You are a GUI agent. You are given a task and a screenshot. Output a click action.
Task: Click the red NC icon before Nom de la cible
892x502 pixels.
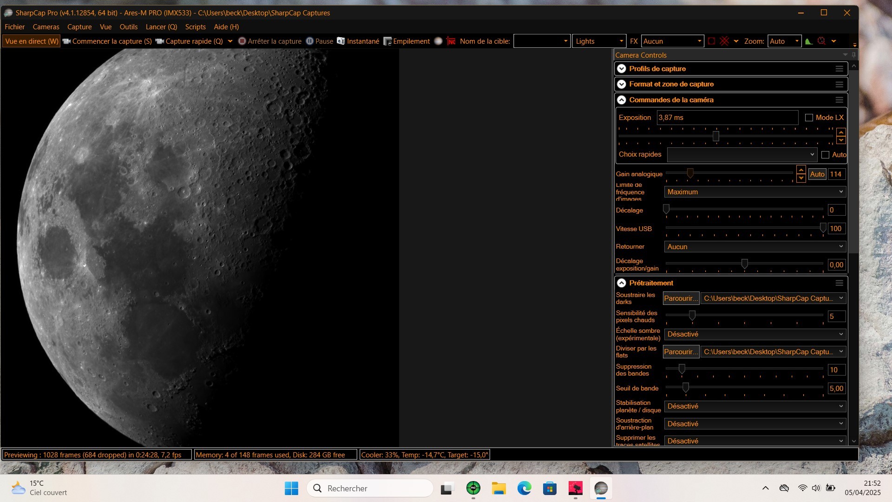point(451,41)
